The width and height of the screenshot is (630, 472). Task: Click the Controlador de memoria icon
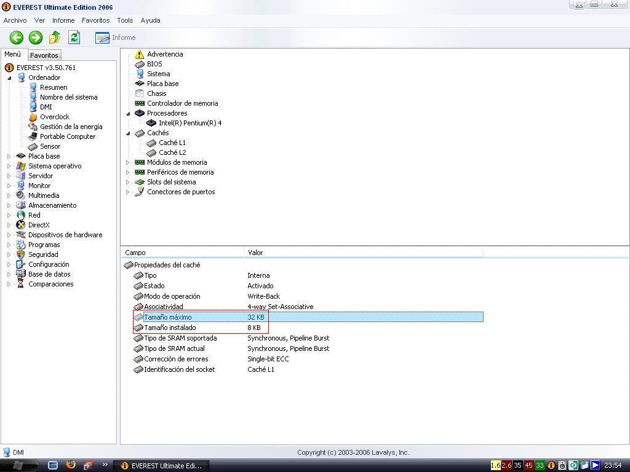(x=140, y=103)
